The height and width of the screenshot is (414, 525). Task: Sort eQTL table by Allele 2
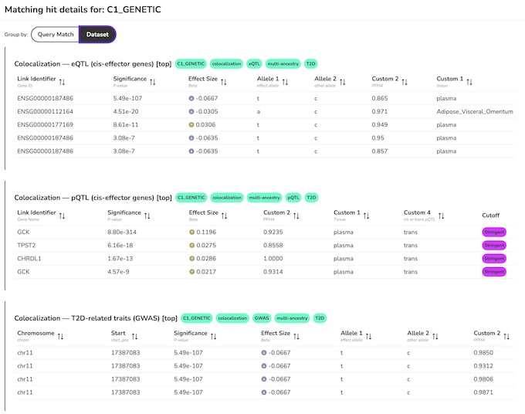pyautogui.click(x=343, y=82)
